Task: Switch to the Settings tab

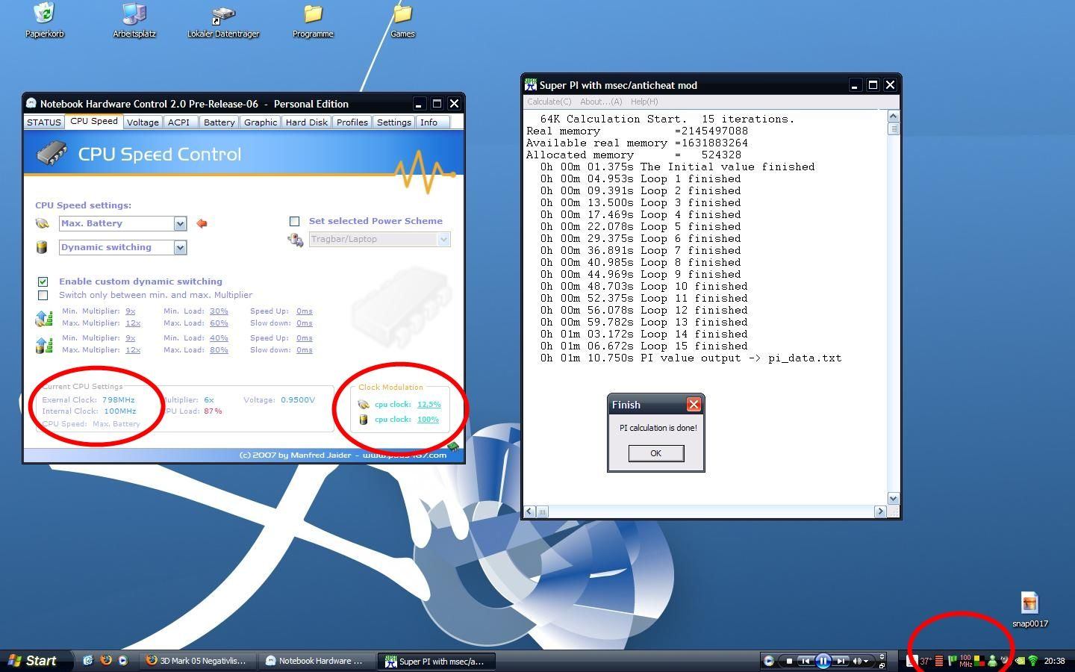Action: click(x=394, y=122)
